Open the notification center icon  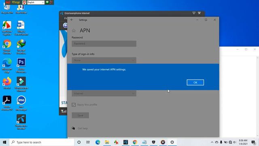click(x=254, y=142)
